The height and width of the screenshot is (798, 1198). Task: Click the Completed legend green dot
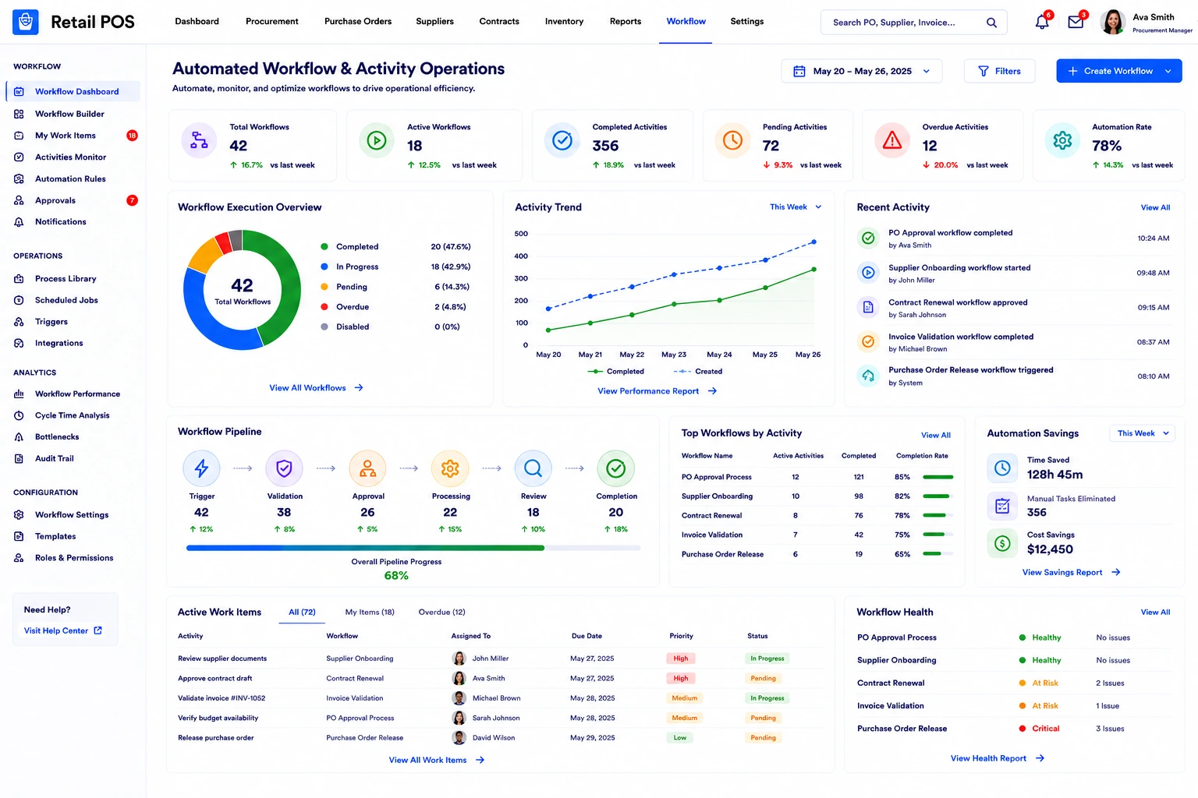click(x=324, y=247)
